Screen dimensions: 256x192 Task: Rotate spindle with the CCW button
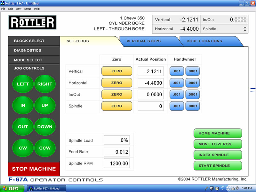pyautogui.click(x=45, y=148)
